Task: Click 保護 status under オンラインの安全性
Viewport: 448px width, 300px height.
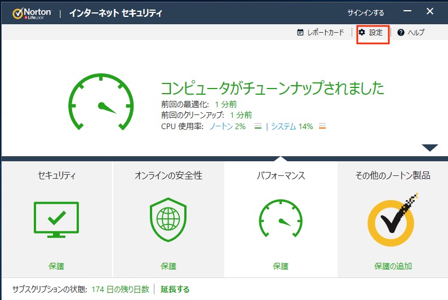Action: (168, 266)
